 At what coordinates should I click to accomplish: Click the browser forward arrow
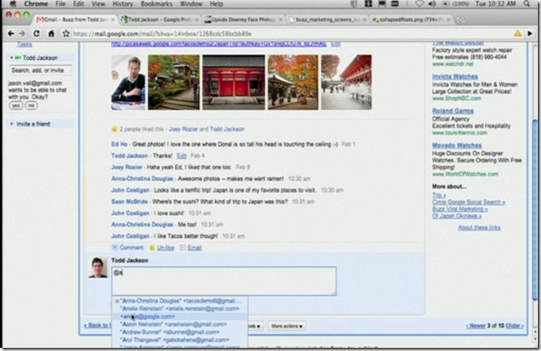tap(23, 33)
